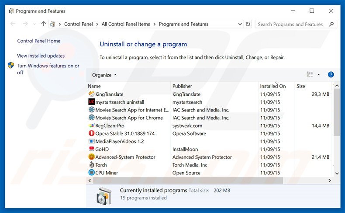Expand the chevron after Control Panel breadcrumb
This screenshot has width=345, height=213.
[x=97, y=24]
